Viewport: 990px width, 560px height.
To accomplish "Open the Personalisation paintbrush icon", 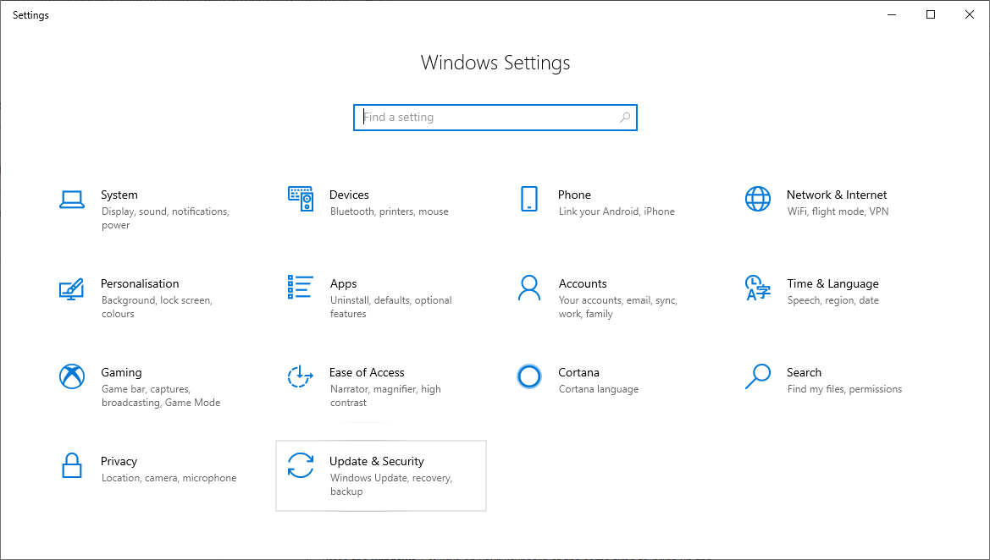I will click(71, 288).
